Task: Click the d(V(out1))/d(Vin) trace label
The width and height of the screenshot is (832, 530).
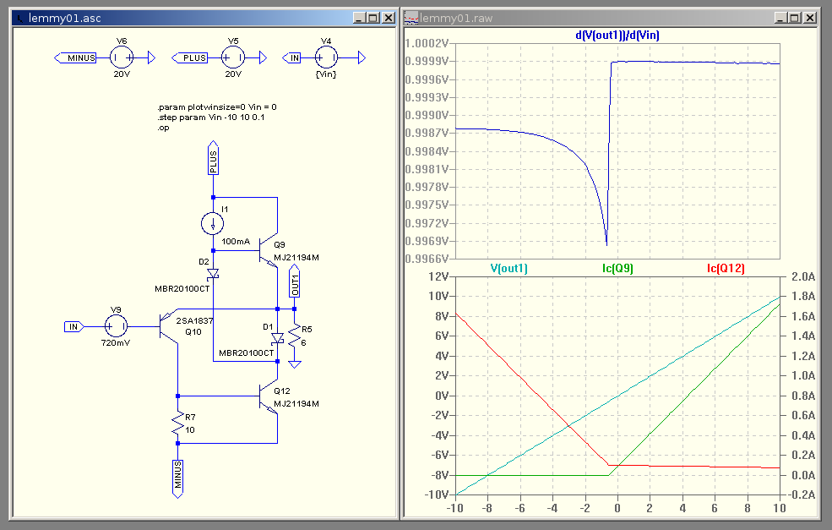Action: pyautogui.click(x=617, y=35)
